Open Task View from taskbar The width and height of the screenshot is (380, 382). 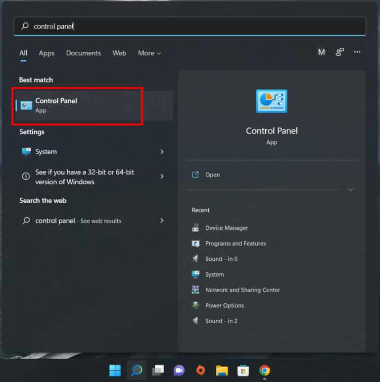click(158, 370)
